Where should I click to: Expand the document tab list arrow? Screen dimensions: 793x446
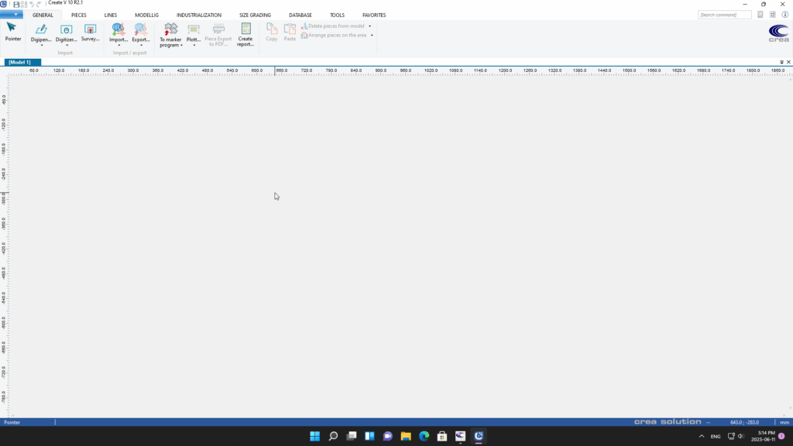[x=781, y=62]
